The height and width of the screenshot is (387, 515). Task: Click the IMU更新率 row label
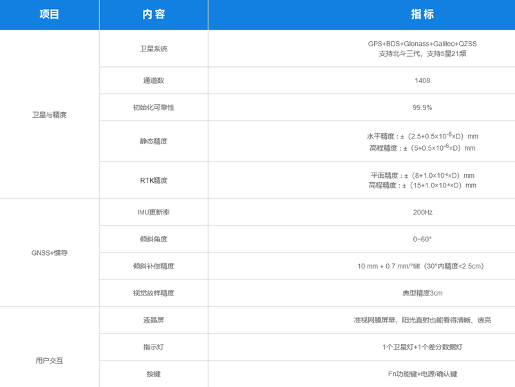154,212
